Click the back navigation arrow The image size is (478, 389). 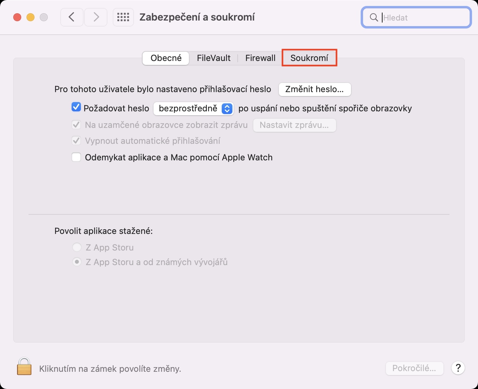[72, 17]
